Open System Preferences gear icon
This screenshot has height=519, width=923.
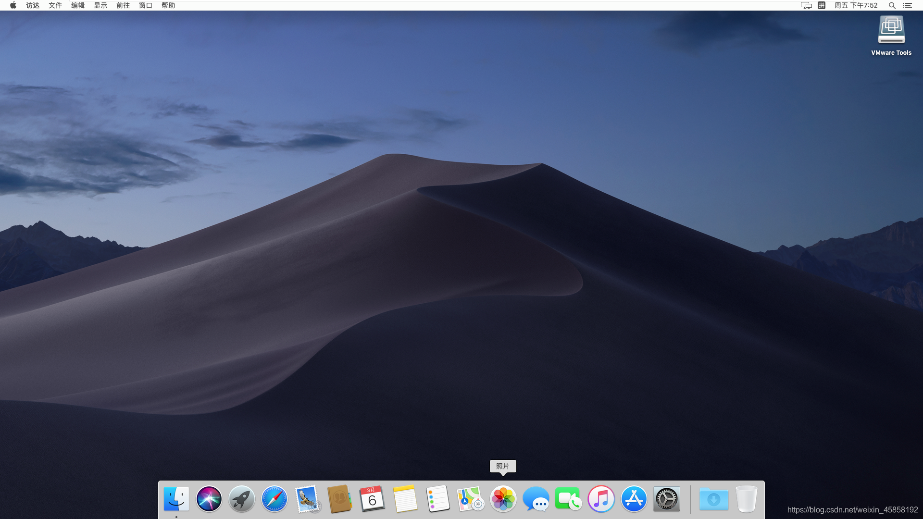coord(666,499)
